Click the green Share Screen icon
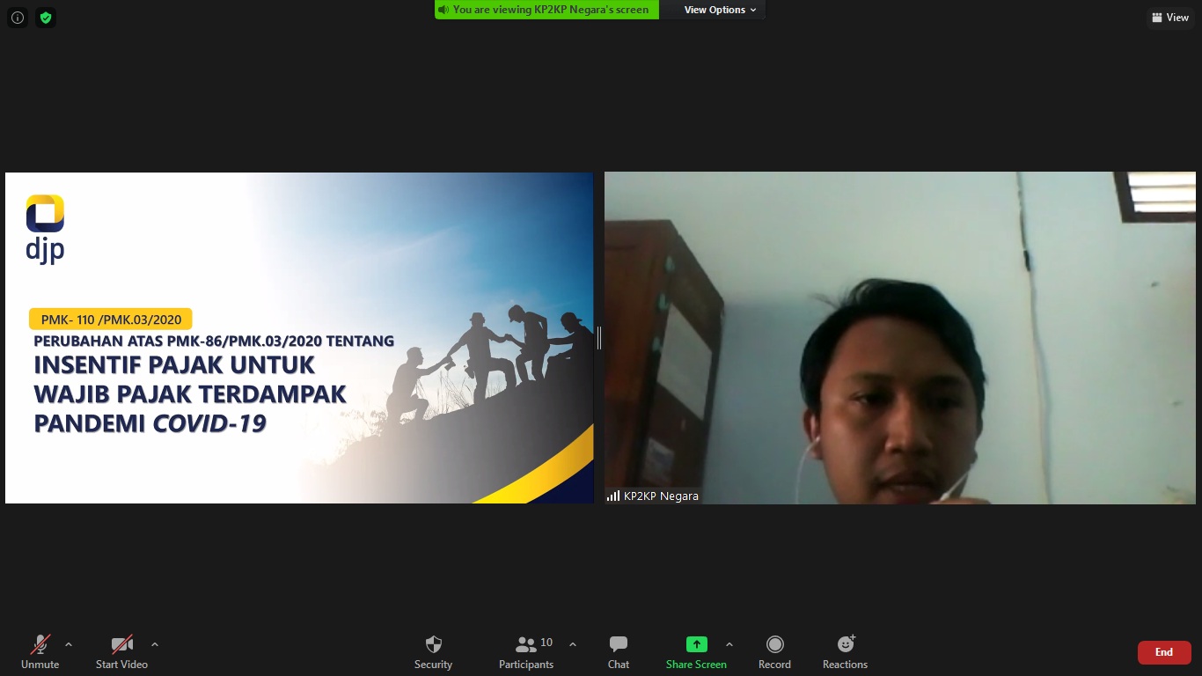Viewport: 1202px width, 676px height. 696,644
